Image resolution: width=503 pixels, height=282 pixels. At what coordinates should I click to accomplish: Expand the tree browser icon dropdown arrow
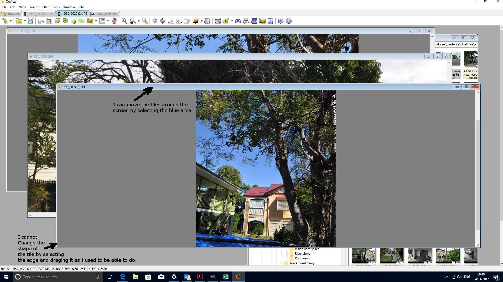11,21
